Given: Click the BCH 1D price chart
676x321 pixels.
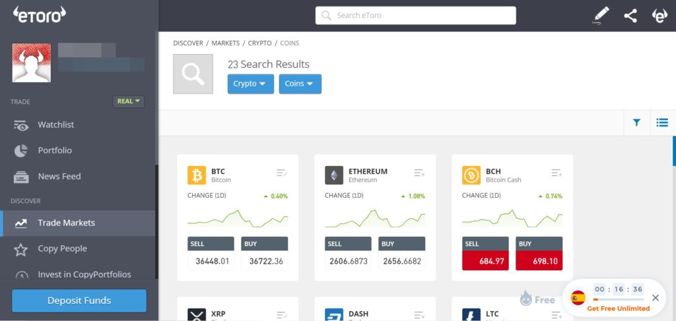Looking at the screenshot, I should [x=512, y=218].
